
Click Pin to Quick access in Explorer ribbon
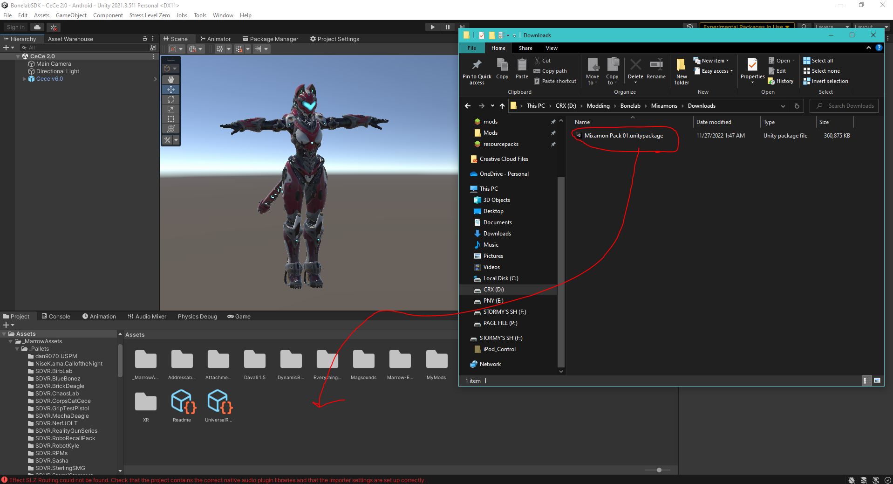click(477, 71)
